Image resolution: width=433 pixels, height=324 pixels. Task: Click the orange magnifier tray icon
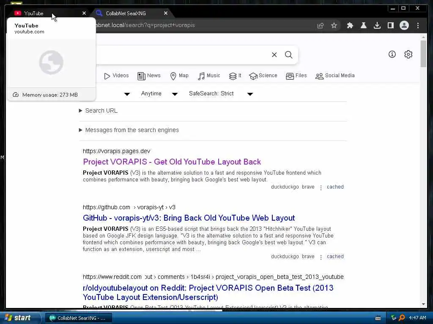pos(402,318)
